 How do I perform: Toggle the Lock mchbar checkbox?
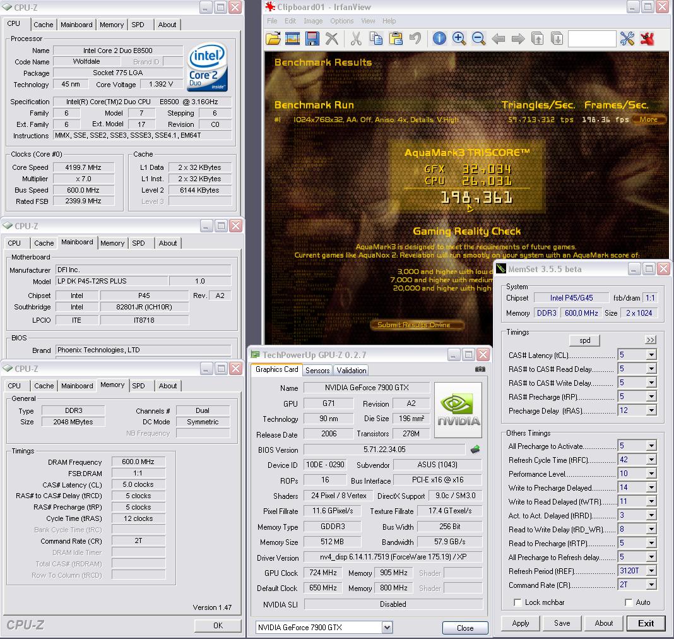click(x=517, y=602)
